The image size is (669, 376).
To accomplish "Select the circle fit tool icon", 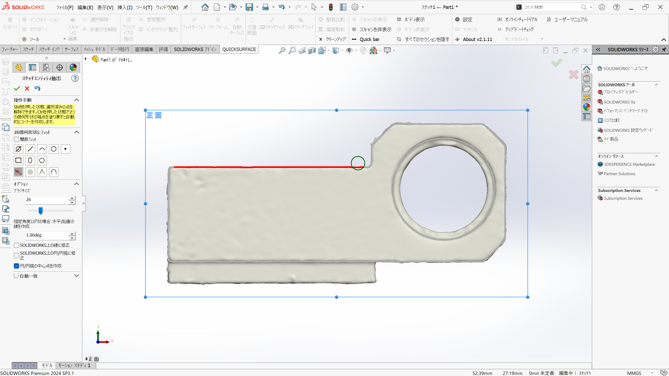I will click(x=54, y=149).
